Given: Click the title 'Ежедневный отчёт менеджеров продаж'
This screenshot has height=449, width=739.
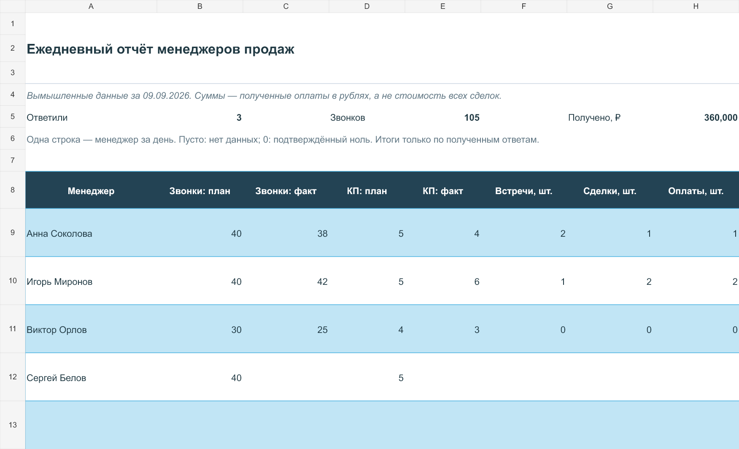Looking at the screenshot, I should [x=160, y=49].
